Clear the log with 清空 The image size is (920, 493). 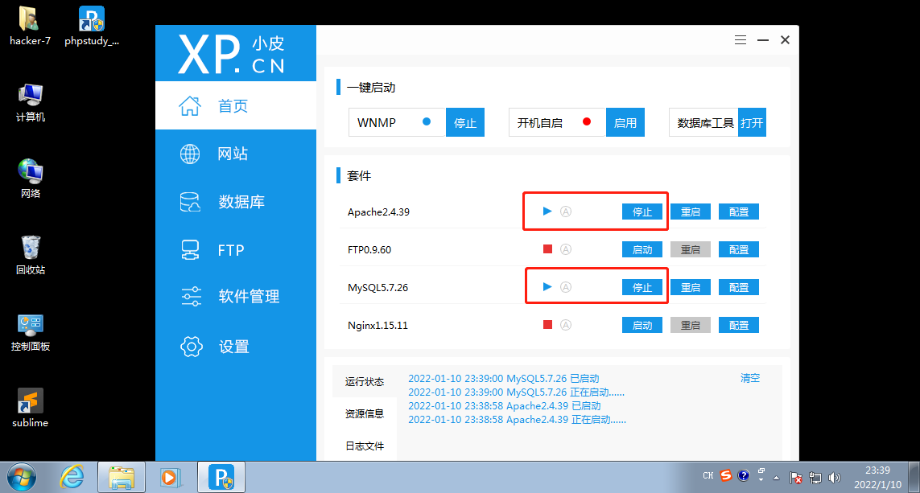click(750, 378)
